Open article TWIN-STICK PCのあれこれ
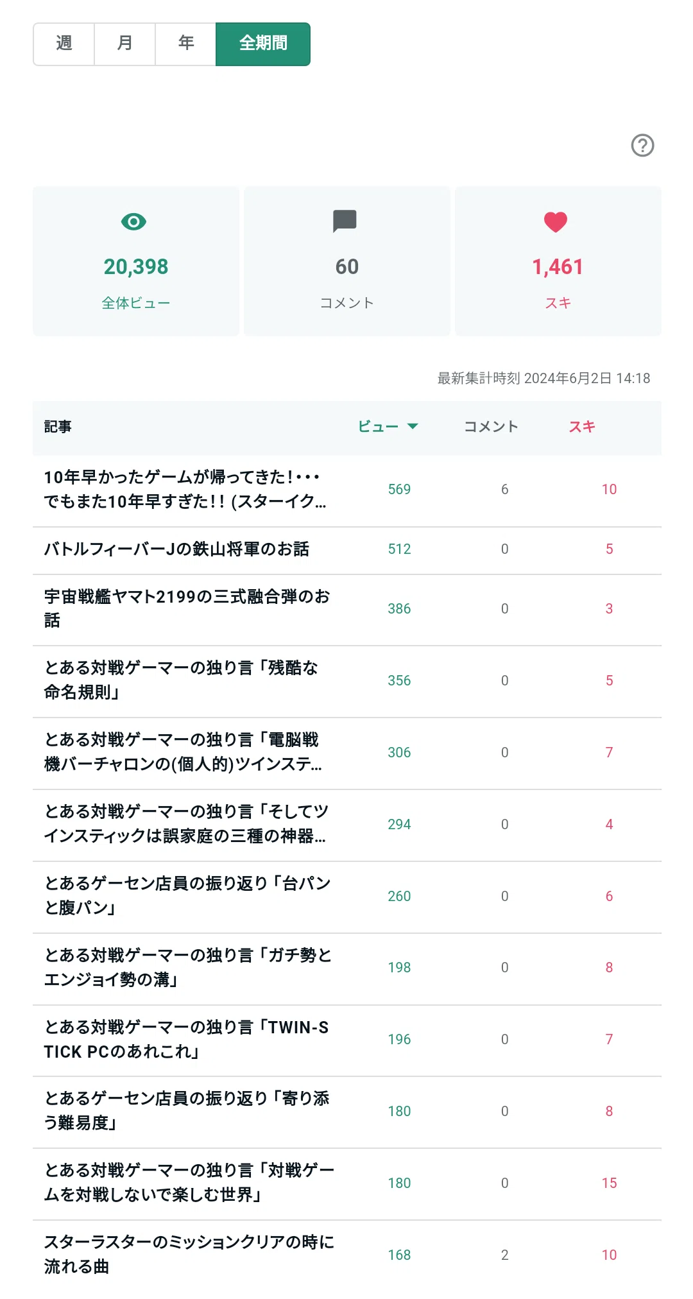Image resolution: width=693 pixels, height=1299 pixels. point(187,1040)
